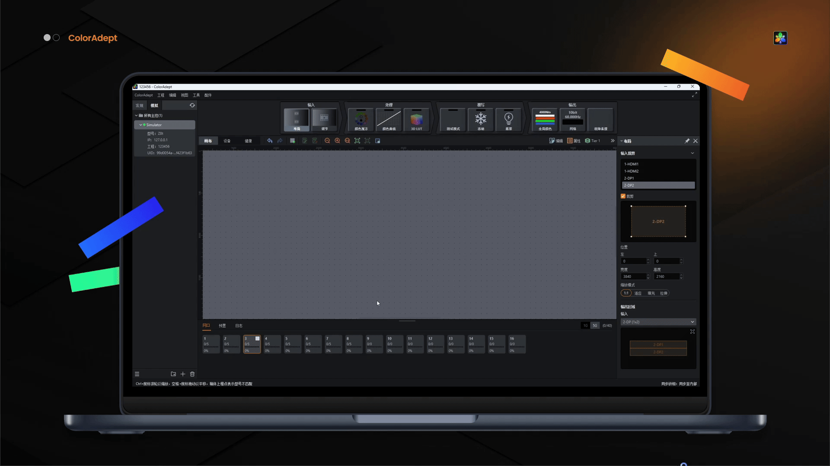The width and height of the screenshot is (830, 466).
Task: Open the 测试模式 test pattern module
Action: pos(453,120)
